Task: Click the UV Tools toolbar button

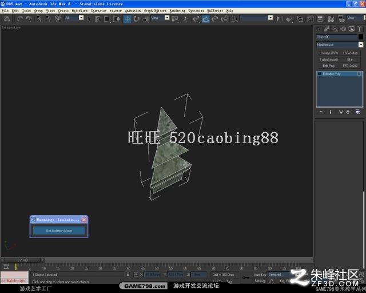Action: point(7,19)
